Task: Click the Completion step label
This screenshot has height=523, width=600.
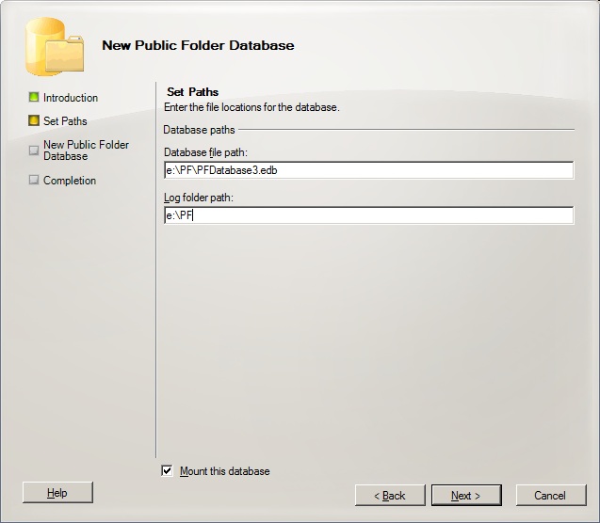Action: (70, 181)
